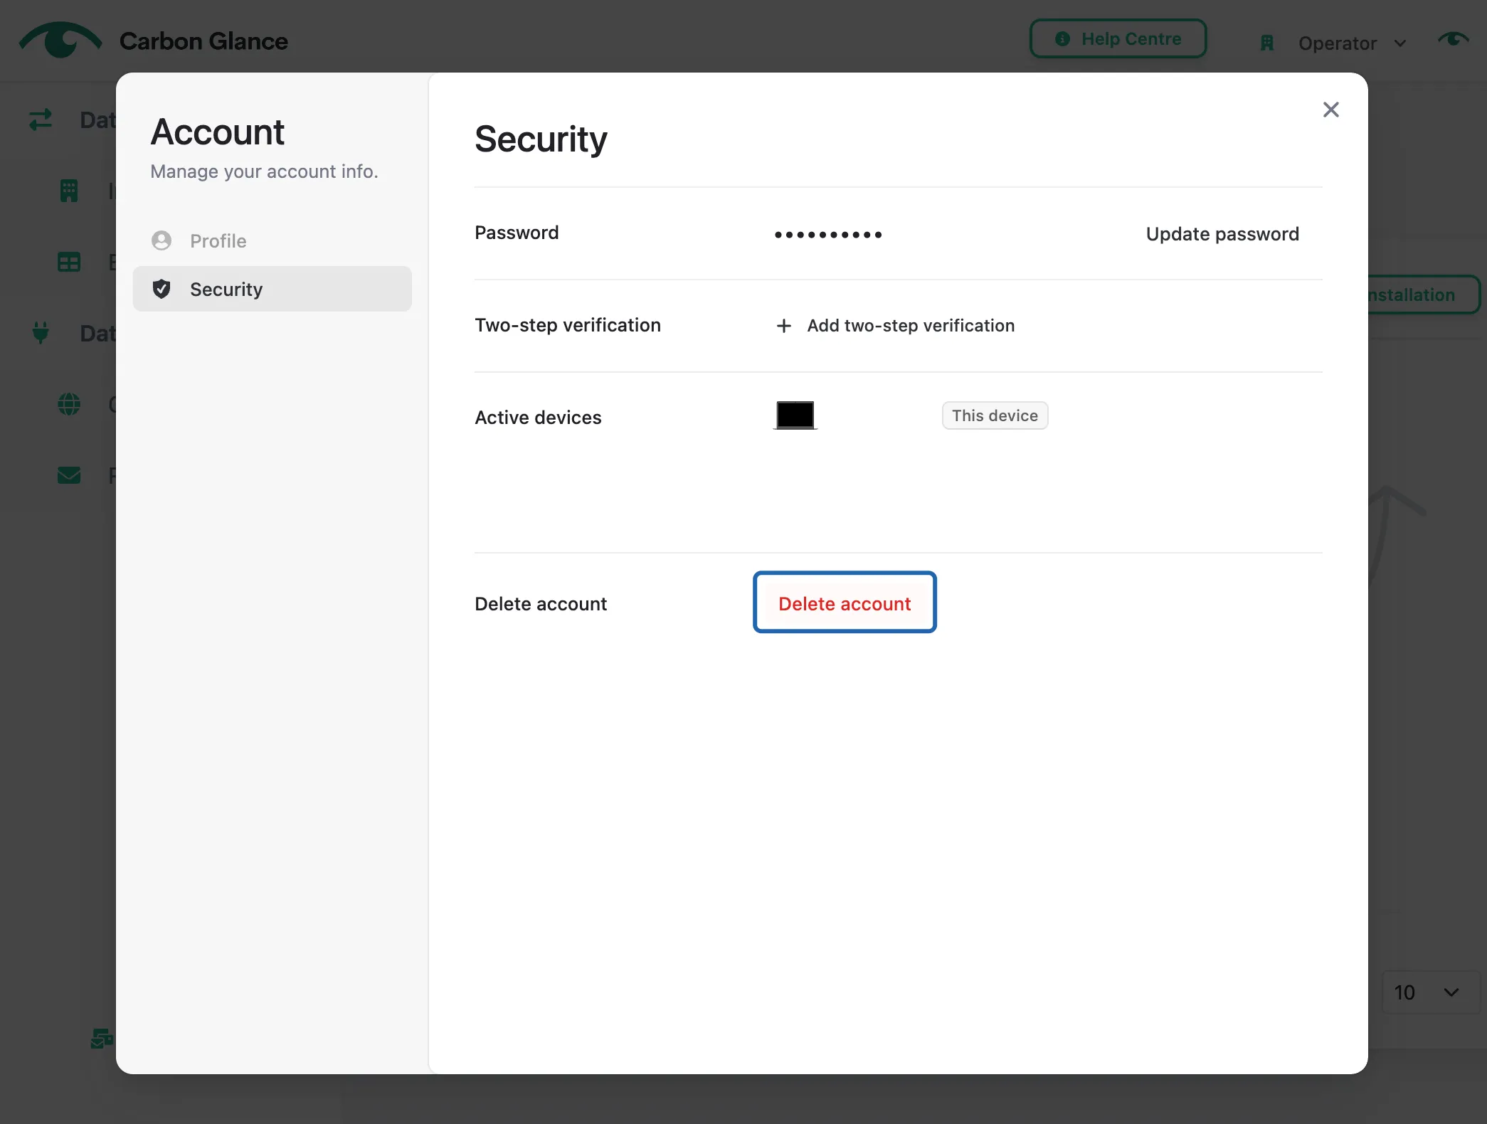Viewport: 1487px width, 1124px height.
Task: Open the Profile section
Action: point(272,240)
